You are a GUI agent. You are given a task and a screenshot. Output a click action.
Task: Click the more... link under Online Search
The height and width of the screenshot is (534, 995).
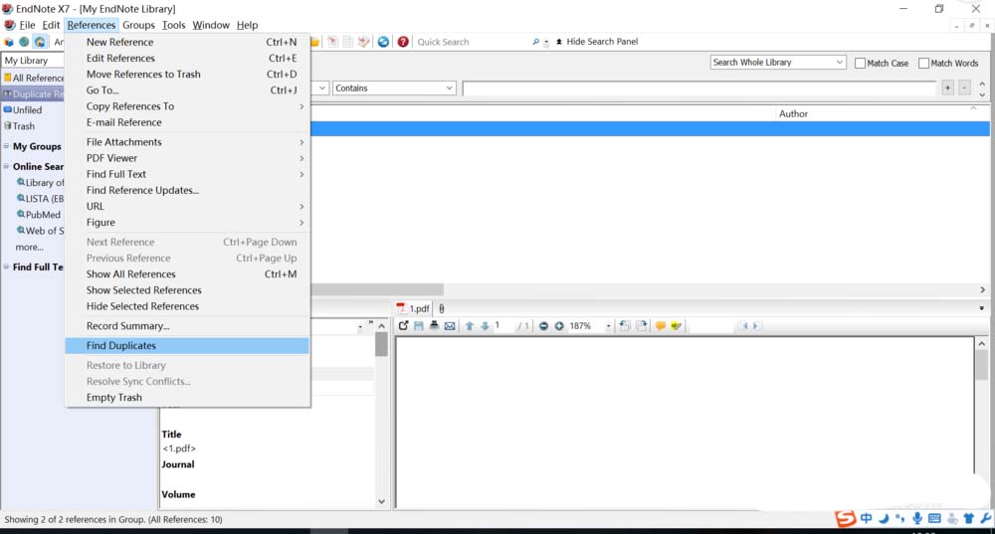click(29, 248)
